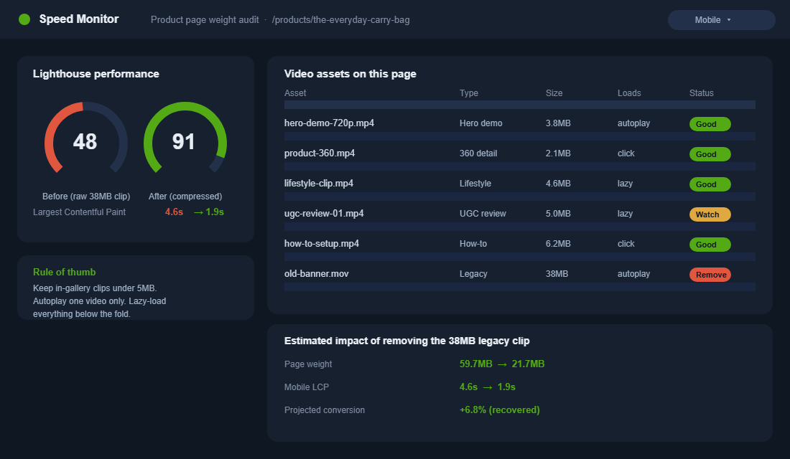Click the 5.0MB size value
Screen dimensions: 790x459
point(558,214)
